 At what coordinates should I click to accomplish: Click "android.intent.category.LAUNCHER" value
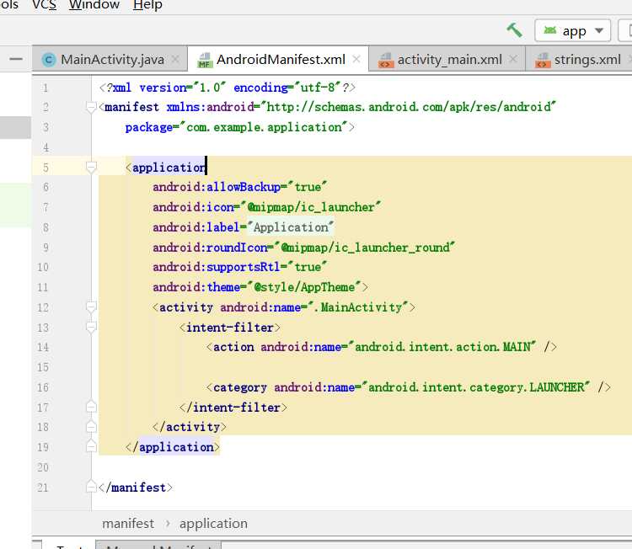click(476, 387)
